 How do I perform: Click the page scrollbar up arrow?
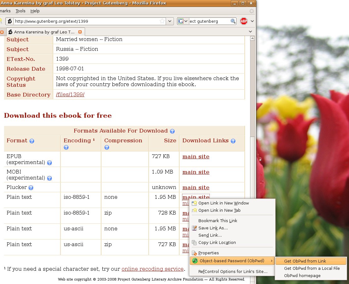[x=252, y=38]
